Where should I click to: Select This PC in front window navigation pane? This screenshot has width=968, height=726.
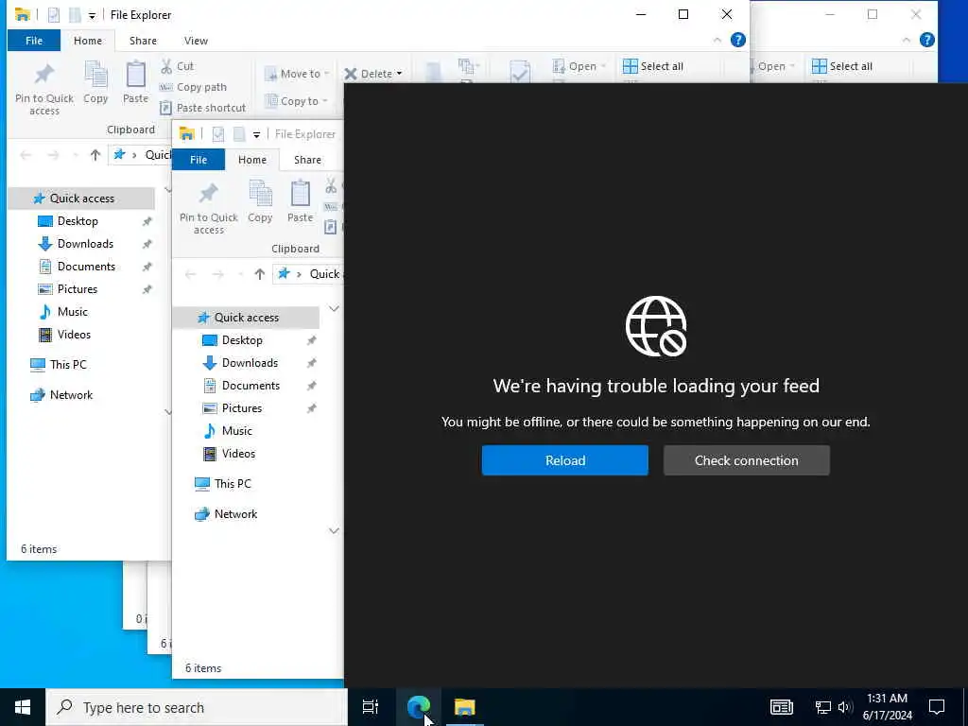tap(233, 484)
